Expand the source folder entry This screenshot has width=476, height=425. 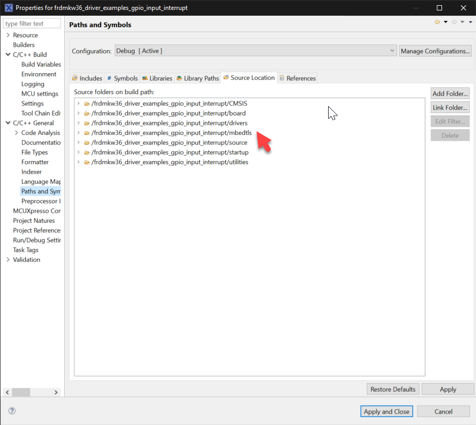click(78, 143)
